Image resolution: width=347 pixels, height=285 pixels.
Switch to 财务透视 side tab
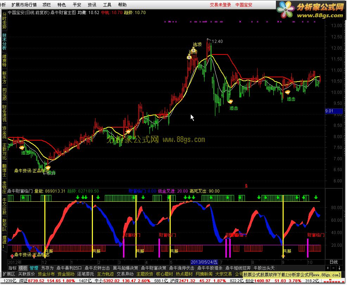click(4, 114)
